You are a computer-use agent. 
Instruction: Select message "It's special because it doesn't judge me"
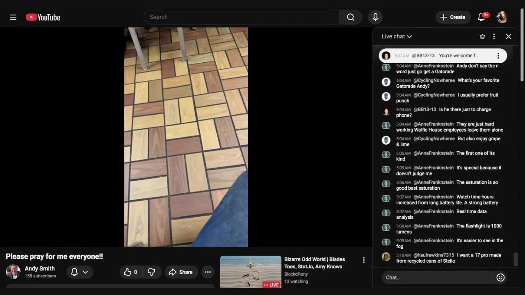(x=449, y=170)
